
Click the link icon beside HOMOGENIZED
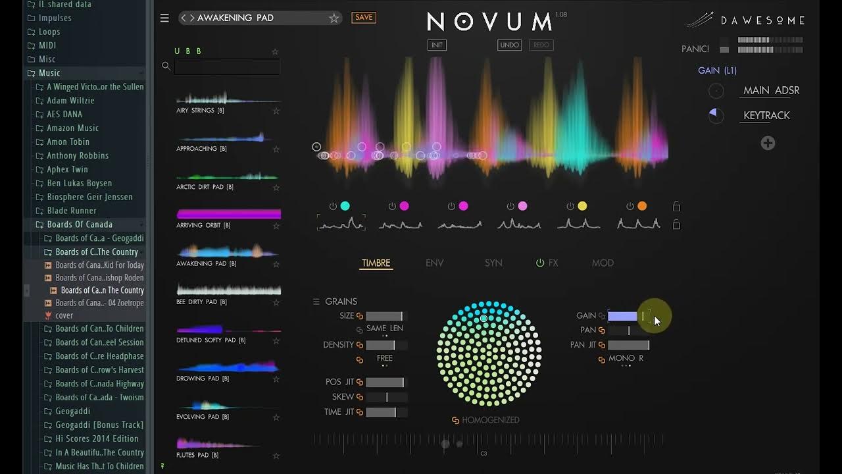coord(455,420)
